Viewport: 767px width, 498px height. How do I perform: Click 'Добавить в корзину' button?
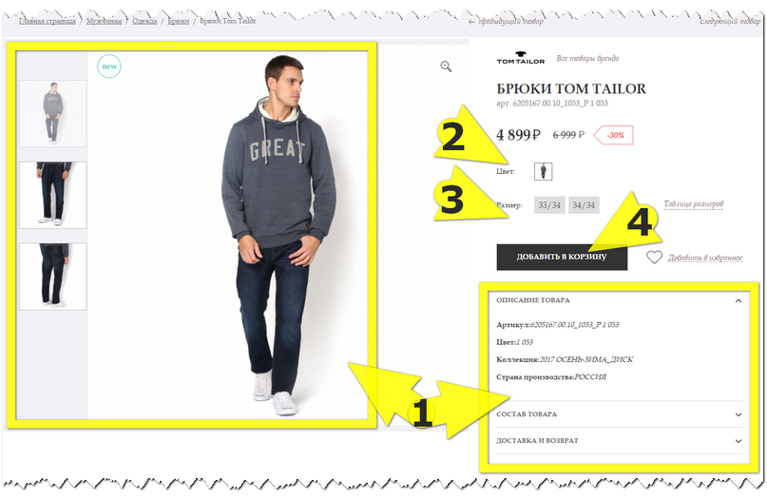tap(562, 257)
